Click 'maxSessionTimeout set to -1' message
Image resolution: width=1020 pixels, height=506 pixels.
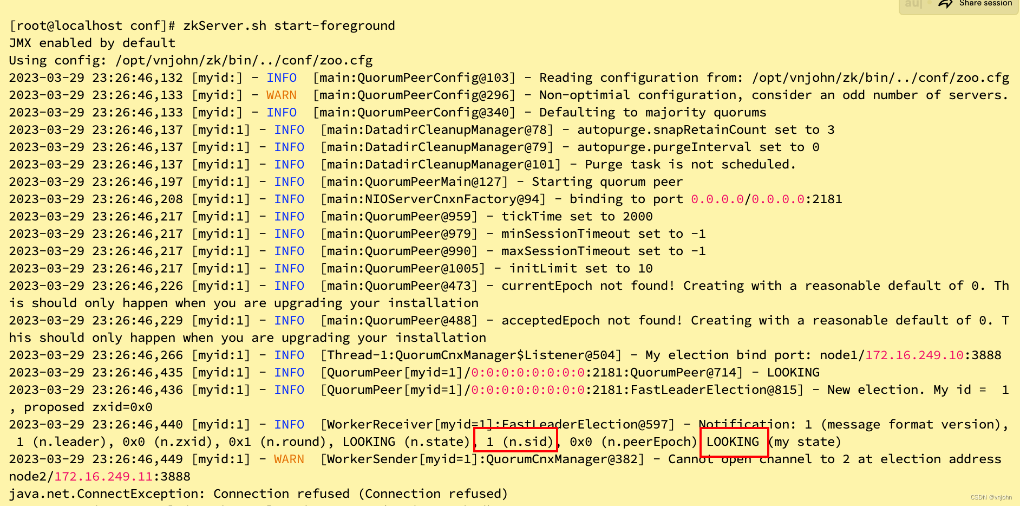[604, 251]
